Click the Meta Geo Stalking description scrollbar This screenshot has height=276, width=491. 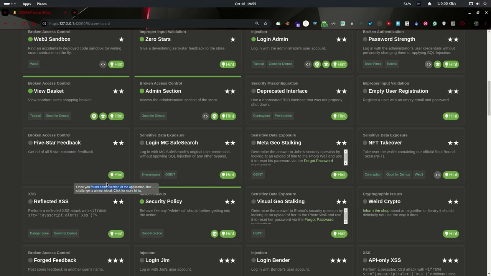[346, 158]
